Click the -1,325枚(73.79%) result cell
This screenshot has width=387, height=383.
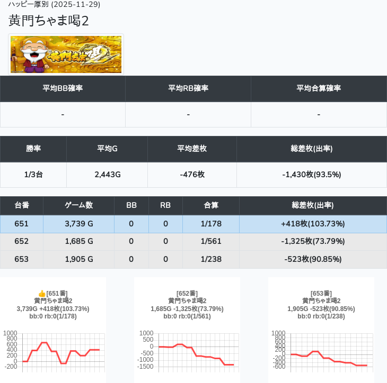point(313,241)
